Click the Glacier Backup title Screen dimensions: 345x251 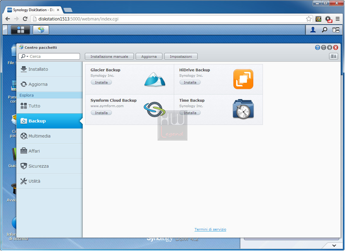tap(105, 70)
